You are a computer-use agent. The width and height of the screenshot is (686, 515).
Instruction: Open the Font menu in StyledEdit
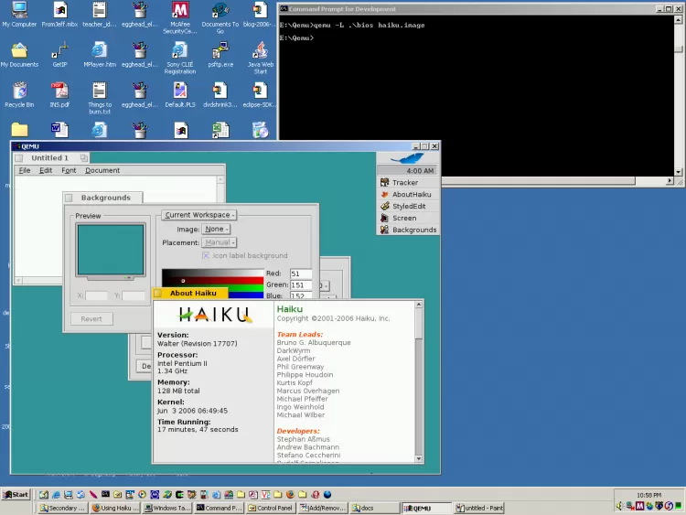click(x=69, y=171)
